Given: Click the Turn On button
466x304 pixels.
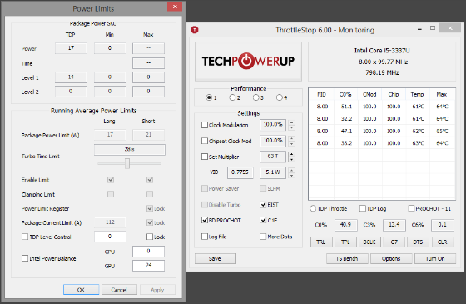Looking at the screenshot, I should 435,258.
